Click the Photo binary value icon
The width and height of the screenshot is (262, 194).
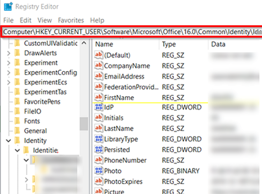(x=99, y=171)
